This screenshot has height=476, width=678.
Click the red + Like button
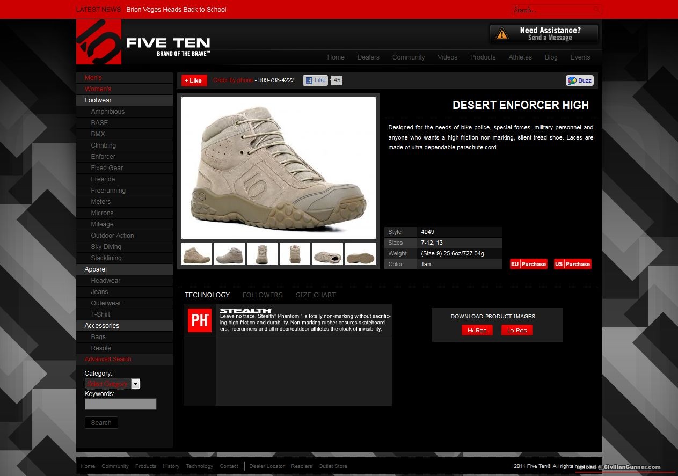point(194,80)
